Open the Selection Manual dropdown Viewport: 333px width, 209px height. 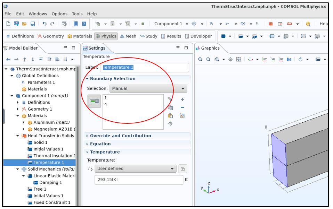click(x=148, y=88)
